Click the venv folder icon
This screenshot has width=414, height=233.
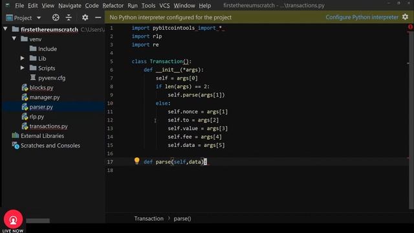25,39
